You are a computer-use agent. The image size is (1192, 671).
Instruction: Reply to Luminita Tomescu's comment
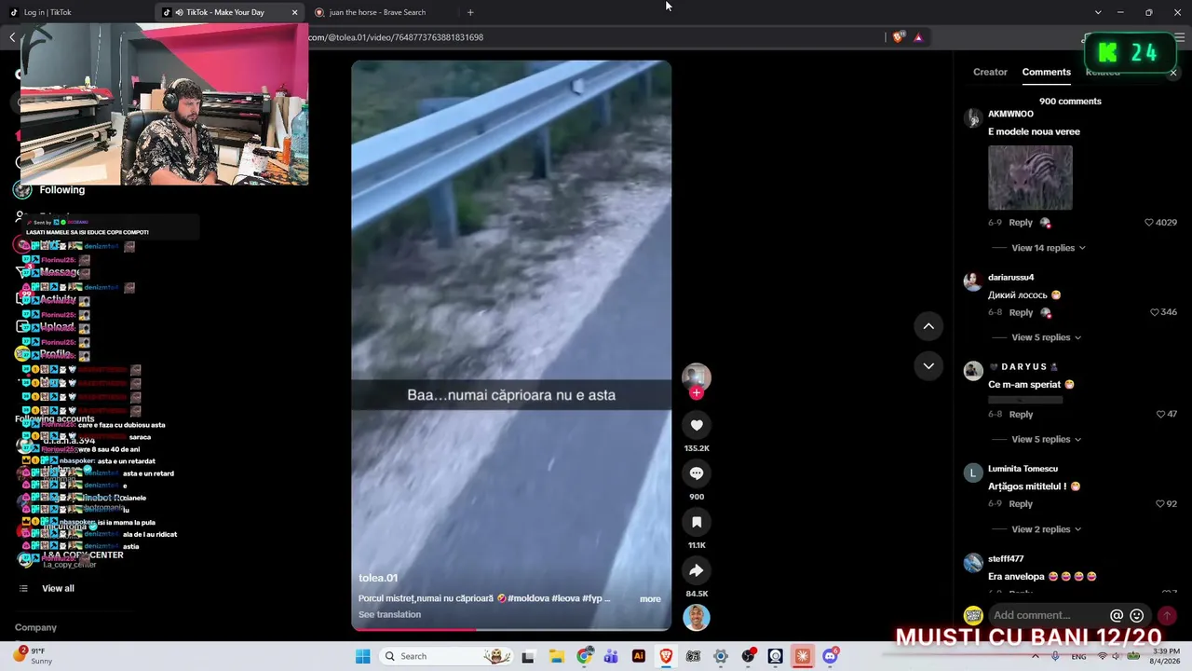[x=1021, y=504]
